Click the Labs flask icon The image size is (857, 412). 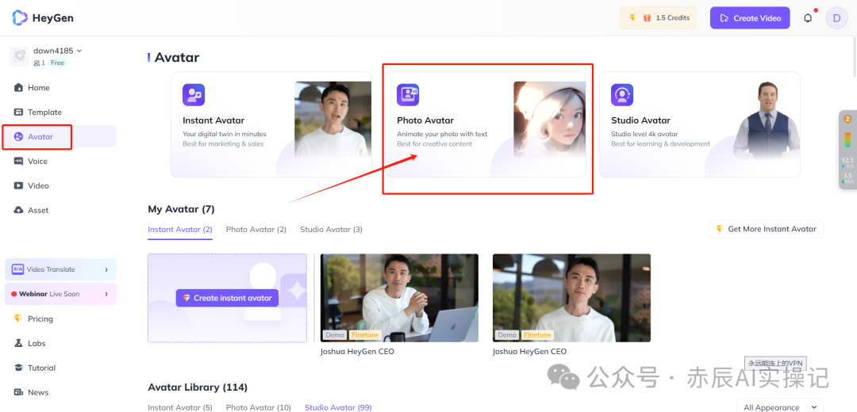(18, 343)
